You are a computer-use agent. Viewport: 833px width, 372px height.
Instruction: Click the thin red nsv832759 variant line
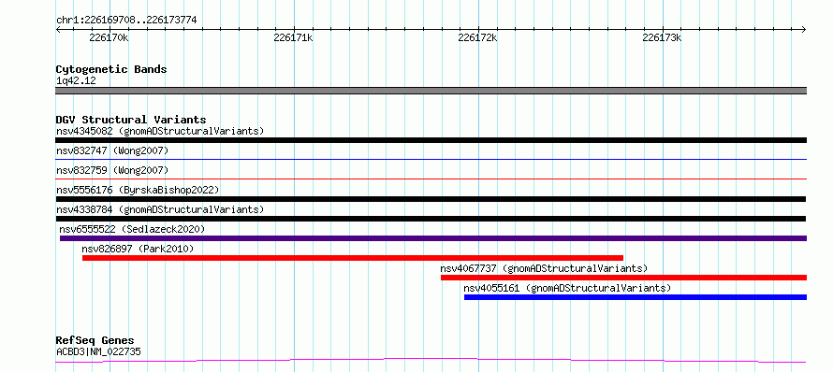pos(431,179)
